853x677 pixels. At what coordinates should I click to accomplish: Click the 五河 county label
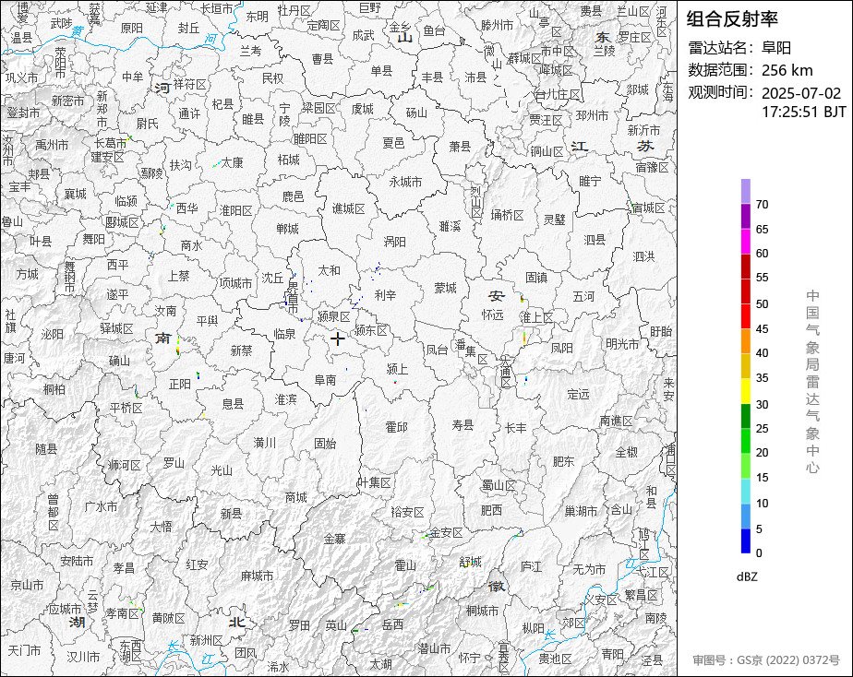click(x=583, y=296)
